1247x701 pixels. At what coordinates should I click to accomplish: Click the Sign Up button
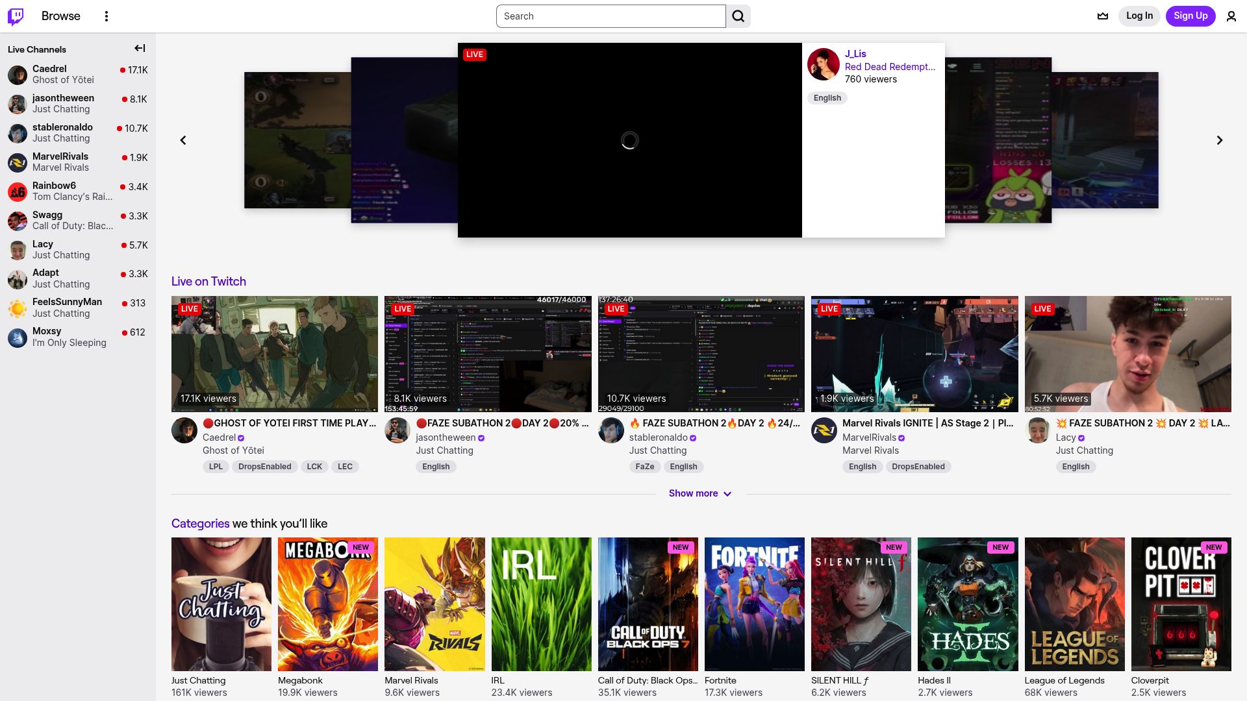[1190, 16]
